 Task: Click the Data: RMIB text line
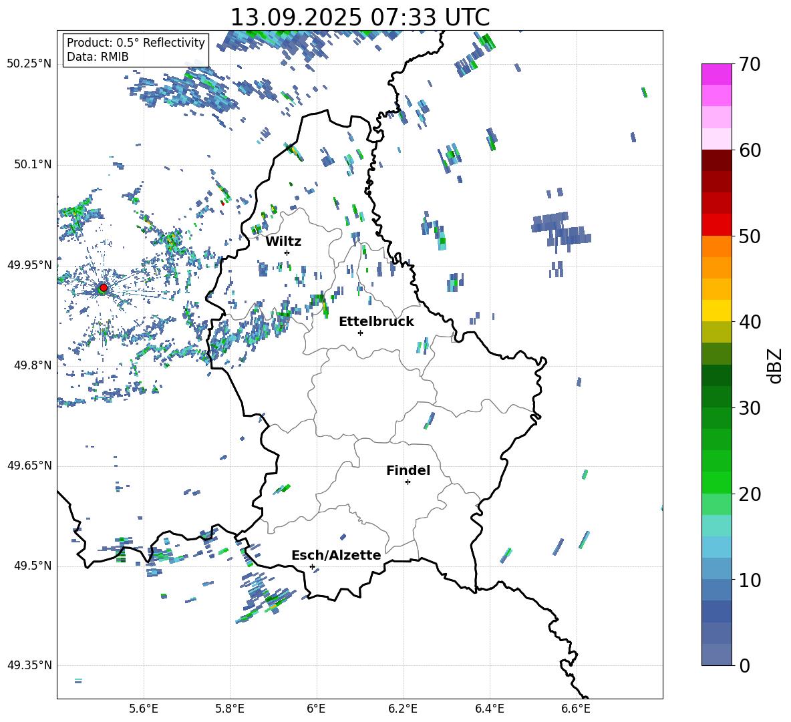(x=98, y=57)
